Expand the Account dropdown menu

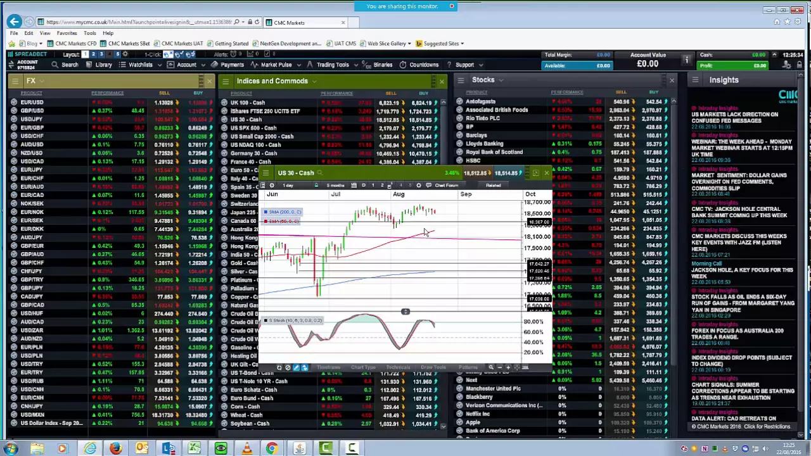click(x=186, y=65)
